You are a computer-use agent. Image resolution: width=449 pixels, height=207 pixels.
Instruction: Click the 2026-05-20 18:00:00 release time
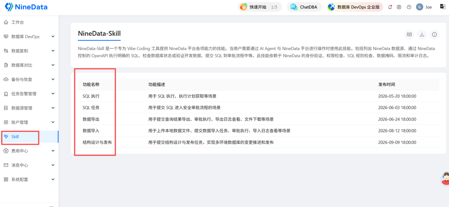click(x=397, y=96)
